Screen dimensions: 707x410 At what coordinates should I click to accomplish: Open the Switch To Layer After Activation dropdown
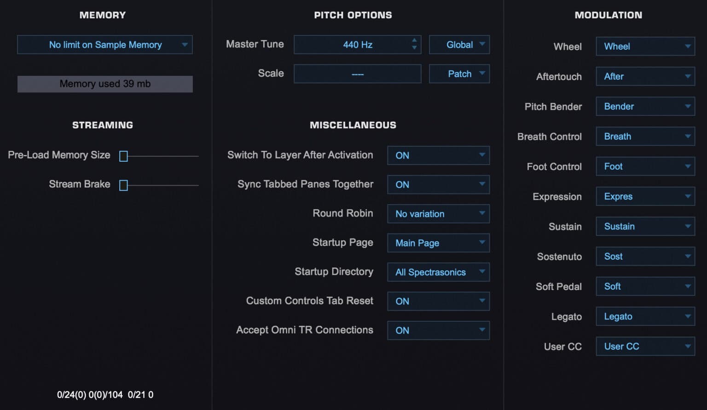pyautogui.click(x=438, y=155)
